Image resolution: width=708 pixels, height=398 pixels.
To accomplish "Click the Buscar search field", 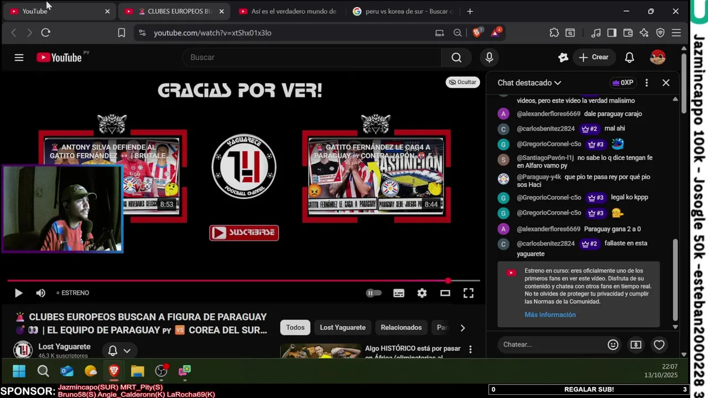I will pos(312,57).
